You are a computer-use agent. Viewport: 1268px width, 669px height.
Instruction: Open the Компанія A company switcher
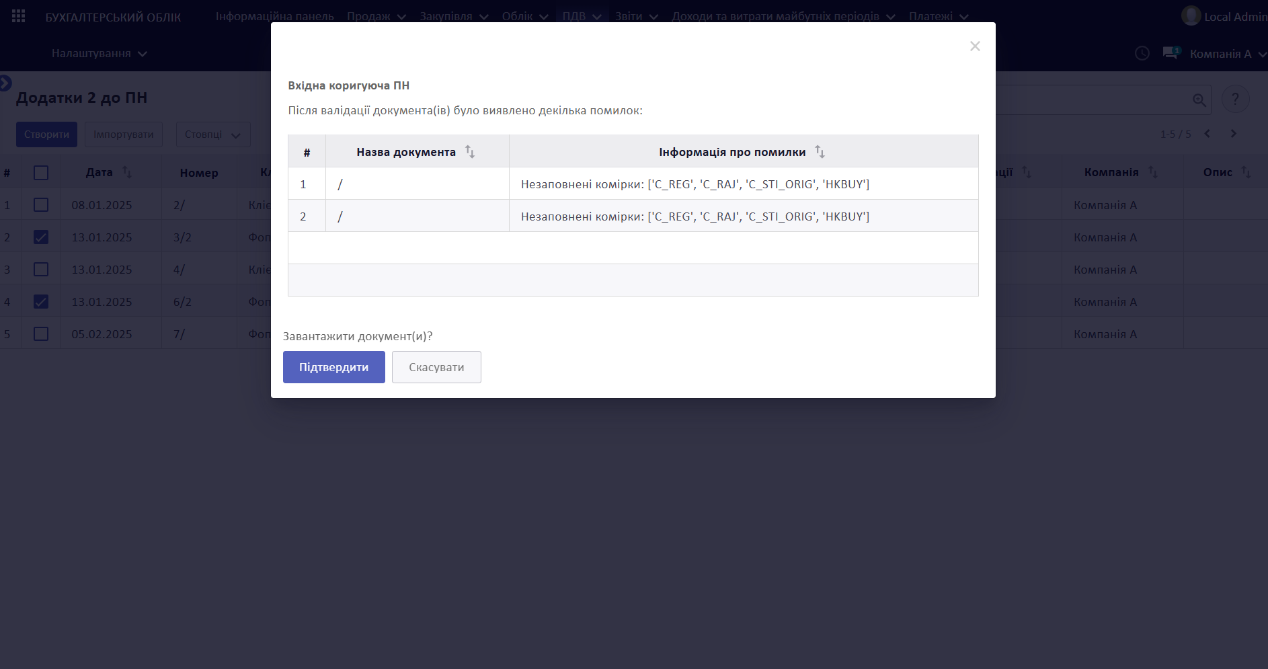pos(1228,54)
